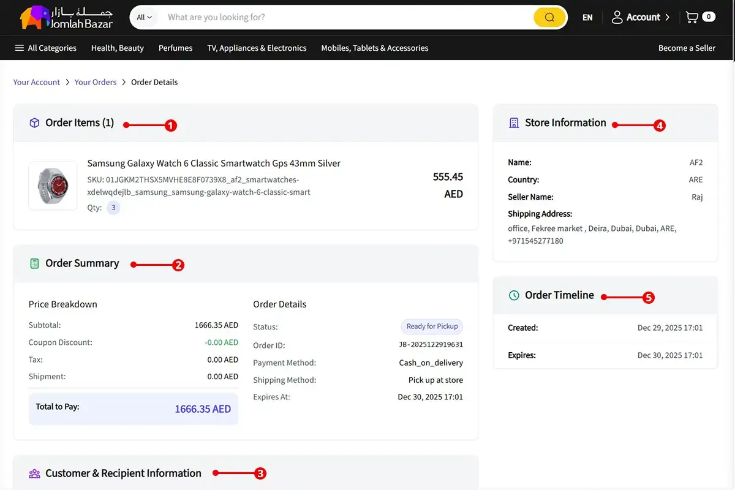Open the All search category dropdown
This screenshot has width=735, height=490.
tap(145, 17)
